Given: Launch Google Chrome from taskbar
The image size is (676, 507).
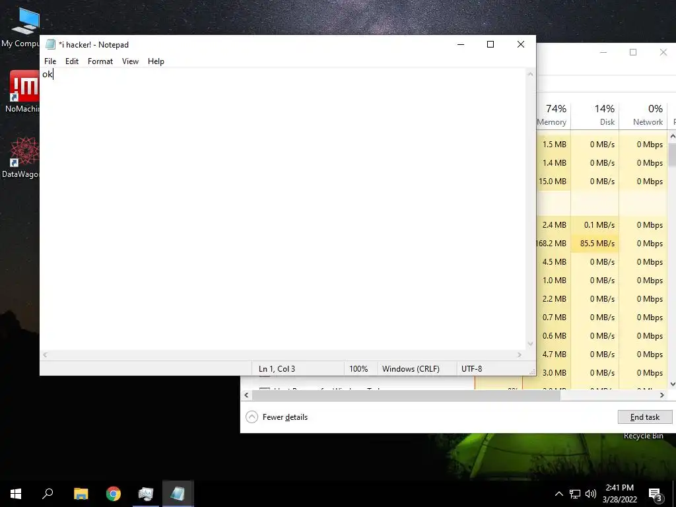Looking at the screenshot, I should (x=114, y=494).
